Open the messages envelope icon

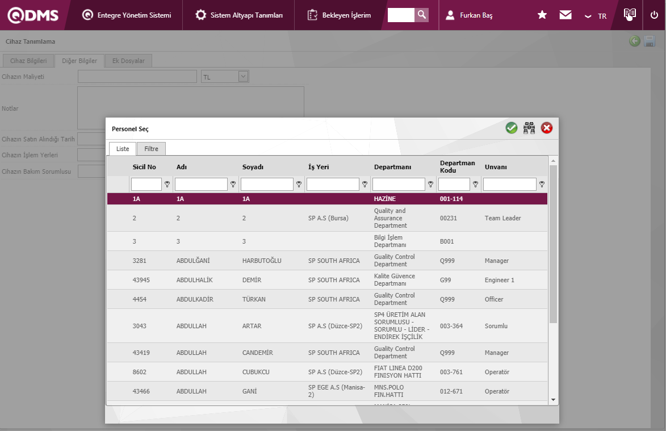pos(566,15)
